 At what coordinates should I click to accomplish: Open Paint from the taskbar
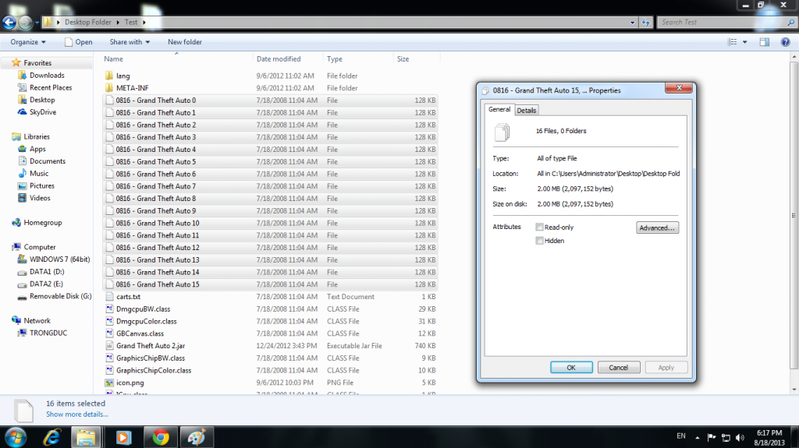pos(197,437)
